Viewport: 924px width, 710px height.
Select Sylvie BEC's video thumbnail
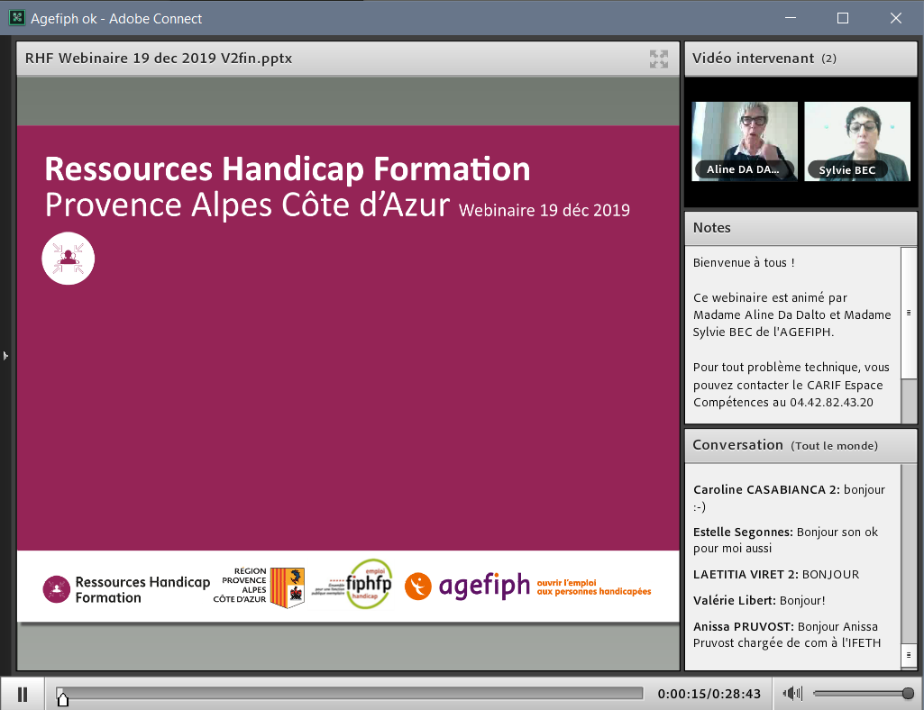(x=856, y=141)
